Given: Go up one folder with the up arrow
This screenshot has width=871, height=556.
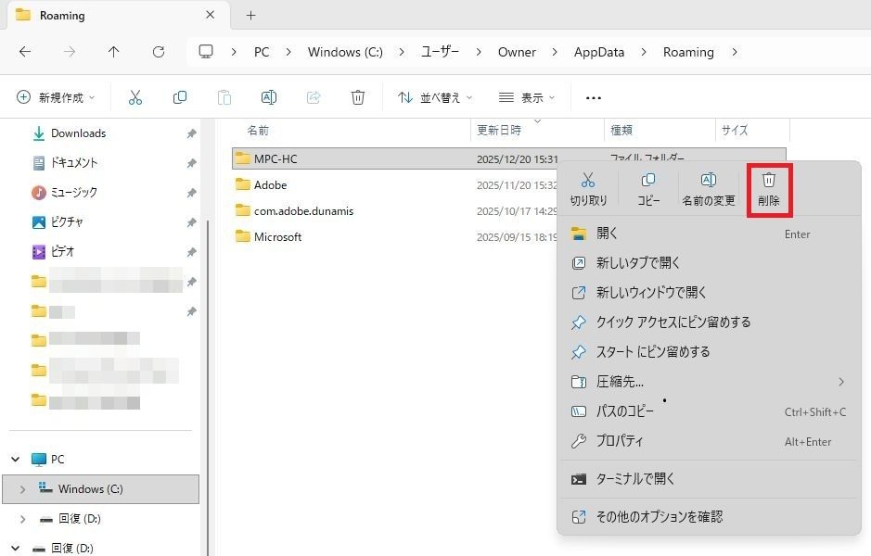Looking at the screenshot, I should point(114,52).
